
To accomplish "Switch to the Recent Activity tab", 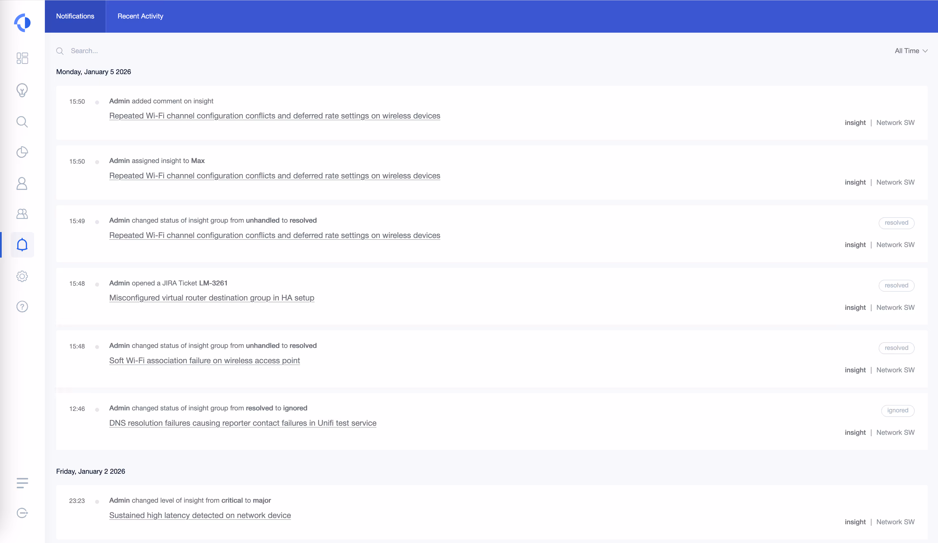I will (140, 16).
